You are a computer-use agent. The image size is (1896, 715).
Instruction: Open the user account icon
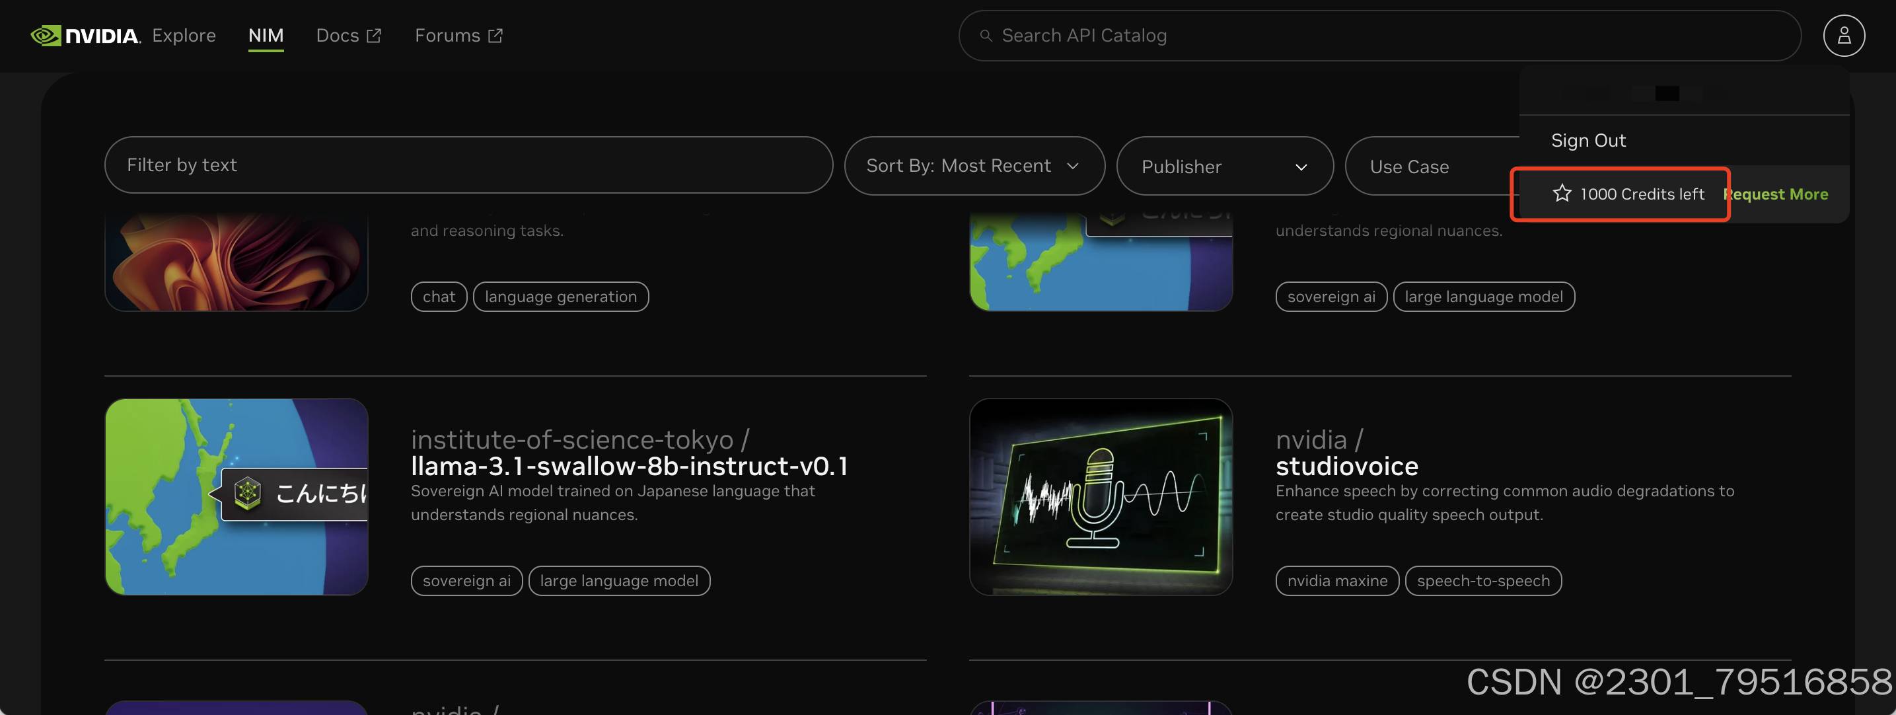coord(1844,35)
